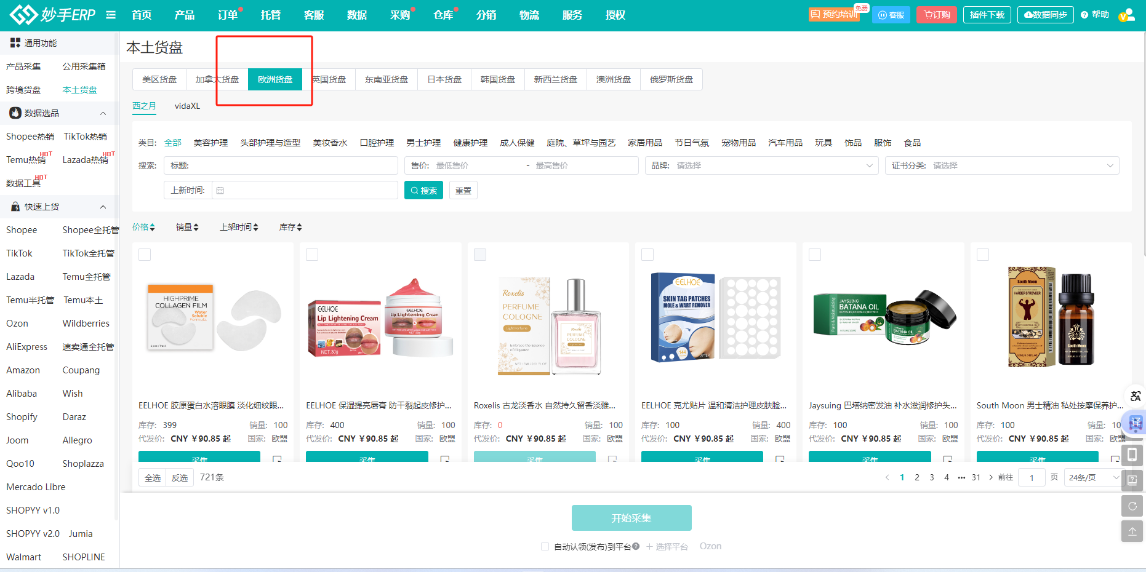Image resolution: width=1146 pixels, height=572 pixels.
Task: Switch to 东南亚货盘 tab
Action: click(x=387, y=79)
